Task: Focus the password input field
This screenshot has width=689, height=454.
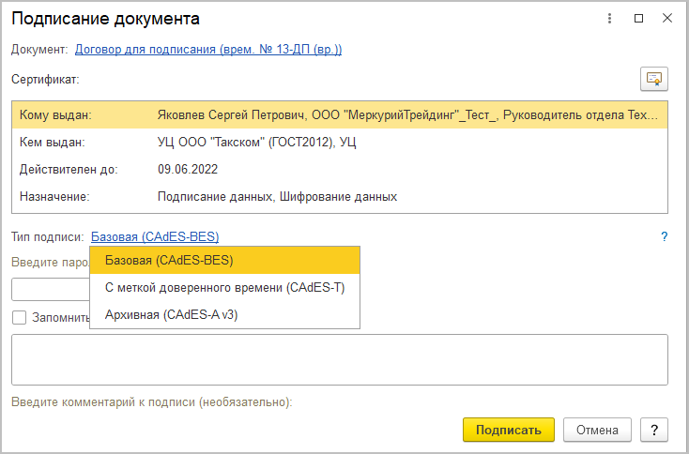Action: click(49, 289)
